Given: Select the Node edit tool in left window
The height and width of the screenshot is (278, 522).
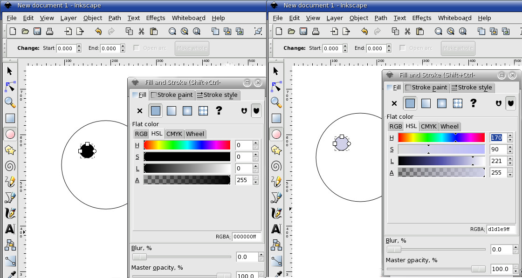Looking at the screenshot, I should pyautogui.click(x=10, y=87).
